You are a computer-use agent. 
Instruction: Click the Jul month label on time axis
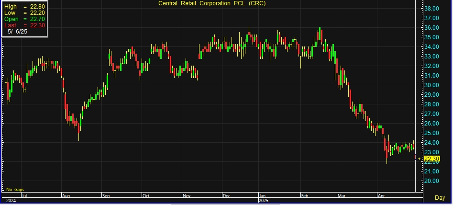pyautogui.click(x=24, y=196)
